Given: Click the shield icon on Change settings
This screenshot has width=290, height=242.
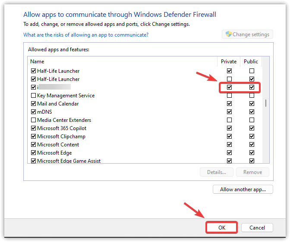Looking at the screenshot, I should pos(229,34).
